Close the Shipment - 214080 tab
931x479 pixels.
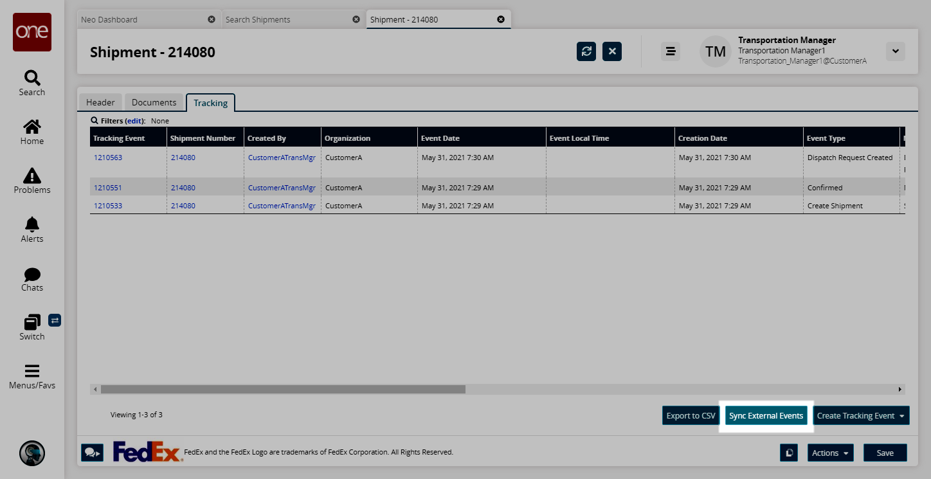(501, 19)
